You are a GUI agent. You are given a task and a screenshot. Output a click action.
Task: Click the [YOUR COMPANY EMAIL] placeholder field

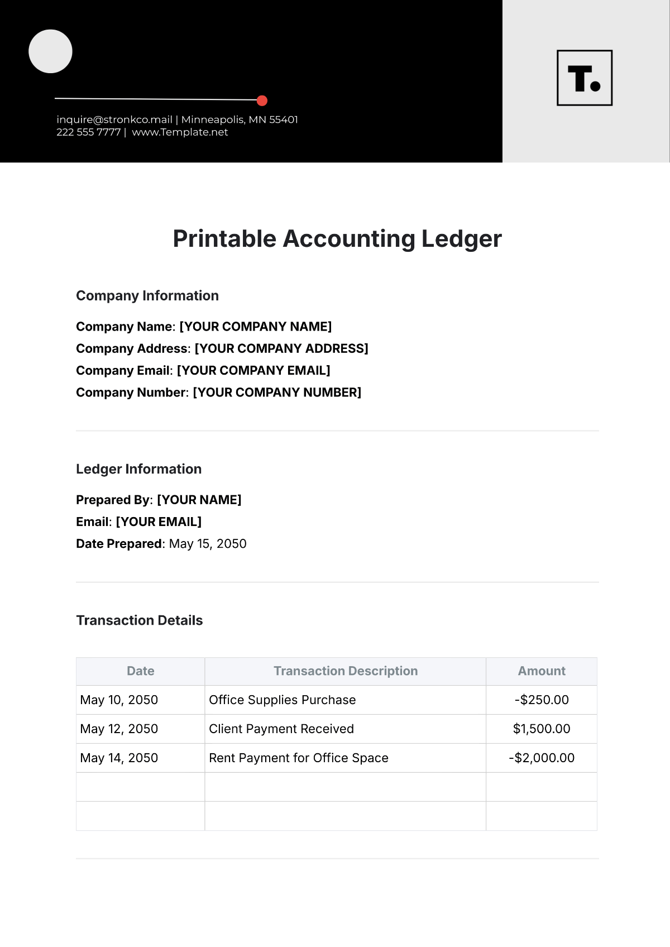tap(253, 371)
